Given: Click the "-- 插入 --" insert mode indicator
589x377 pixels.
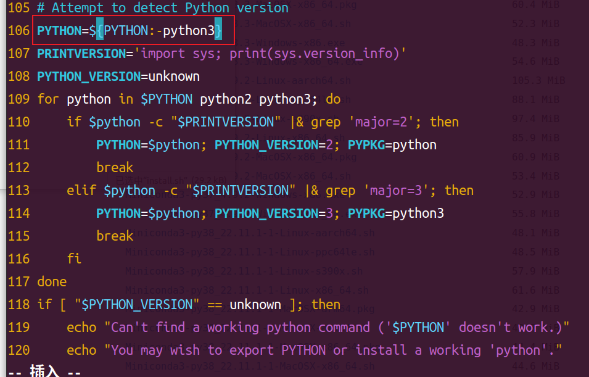Looking at the screenshot, I should point(44,370).
